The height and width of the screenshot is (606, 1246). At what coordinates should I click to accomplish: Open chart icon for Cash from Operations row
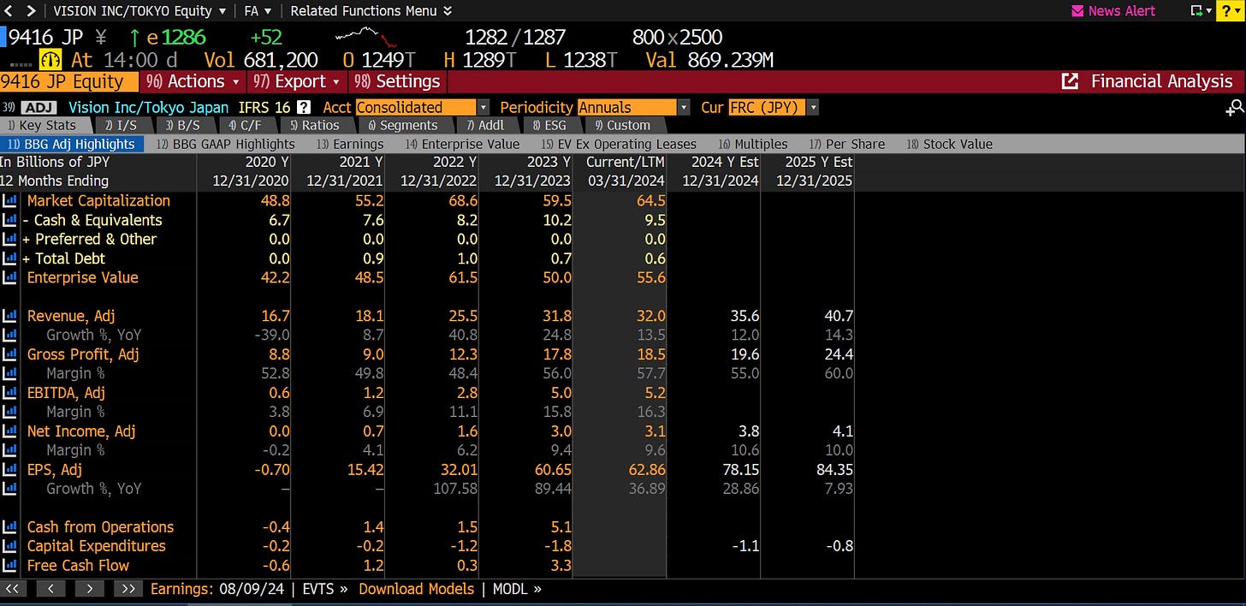9,527
